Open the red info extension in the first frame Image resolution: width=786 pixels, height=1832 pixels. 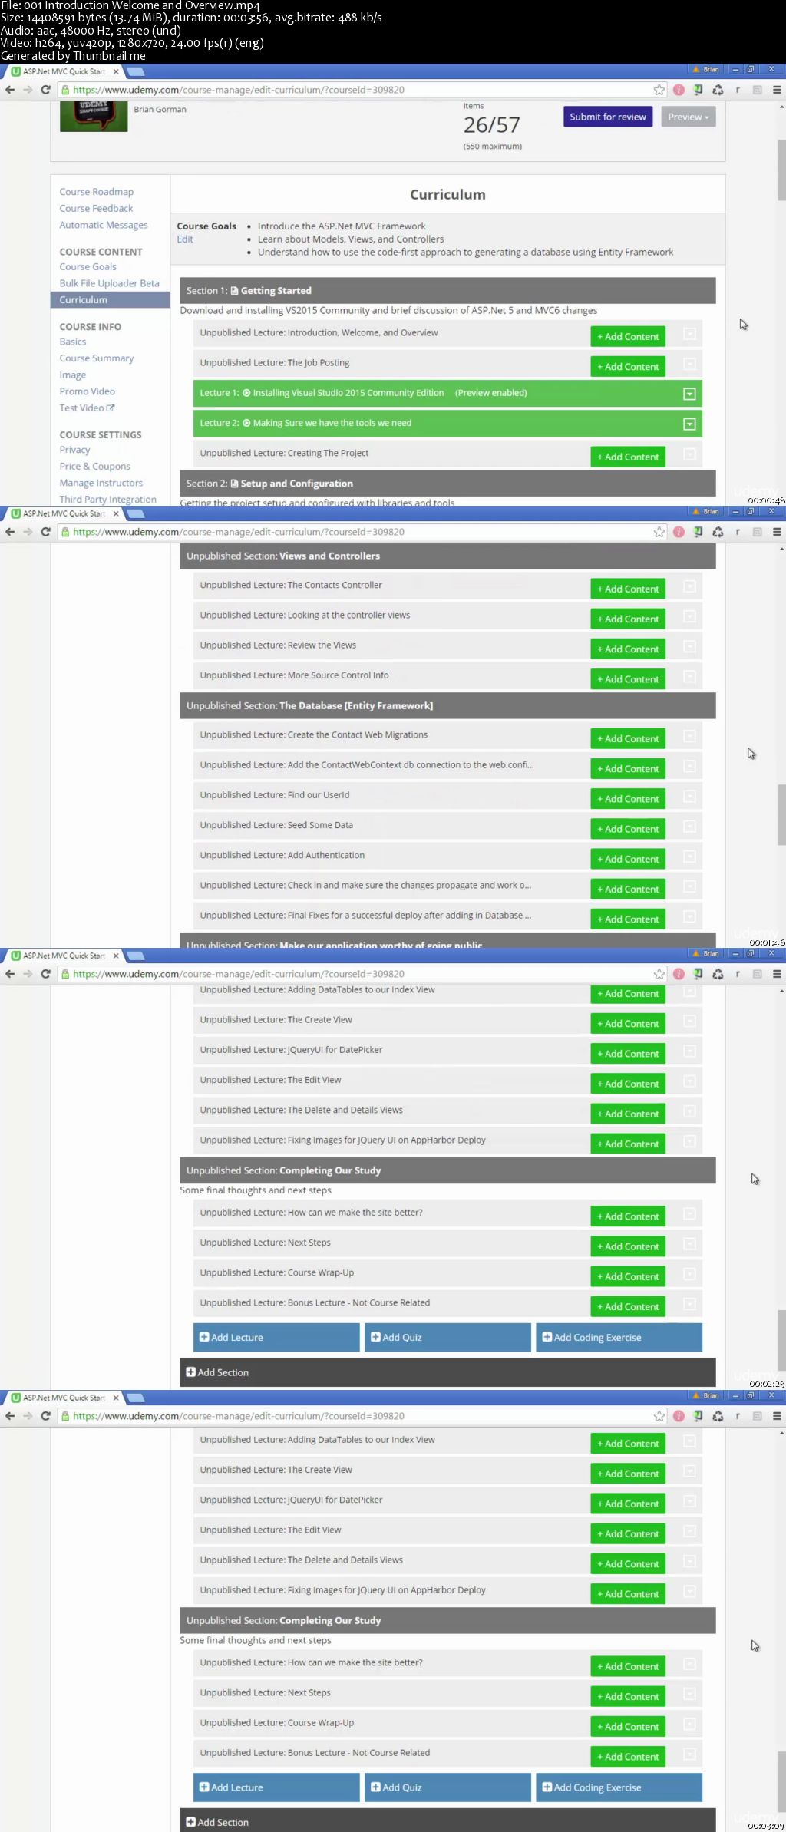[679, 90]
